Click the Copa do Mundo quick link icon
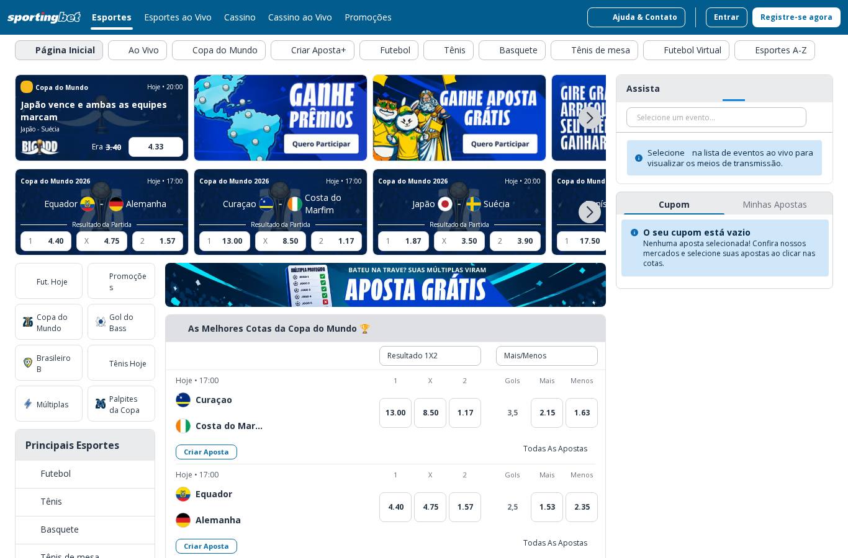 click(28, 322)
